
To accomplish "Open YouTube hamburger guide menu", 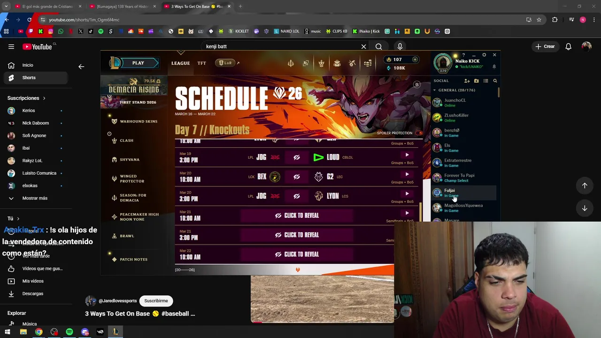I will [11, 46].
